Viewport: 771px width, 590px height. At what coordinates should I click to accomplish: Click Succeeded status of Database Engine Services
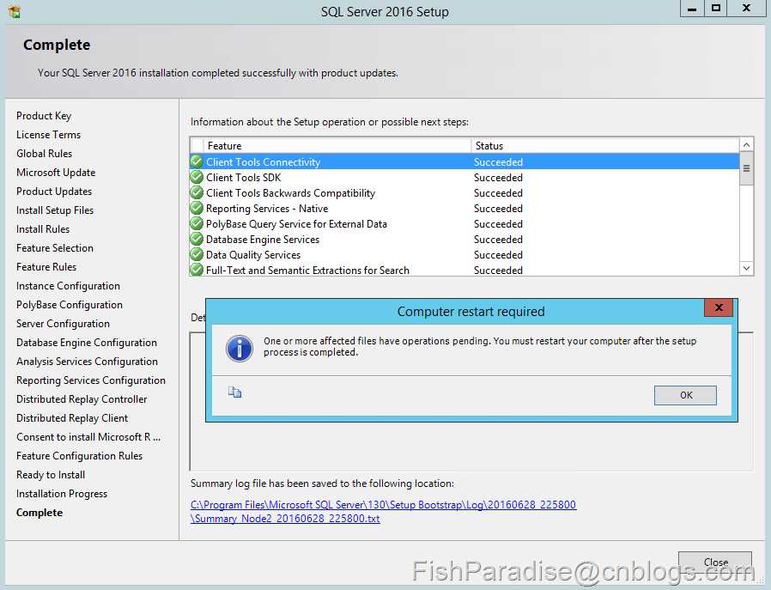(498, 240)
